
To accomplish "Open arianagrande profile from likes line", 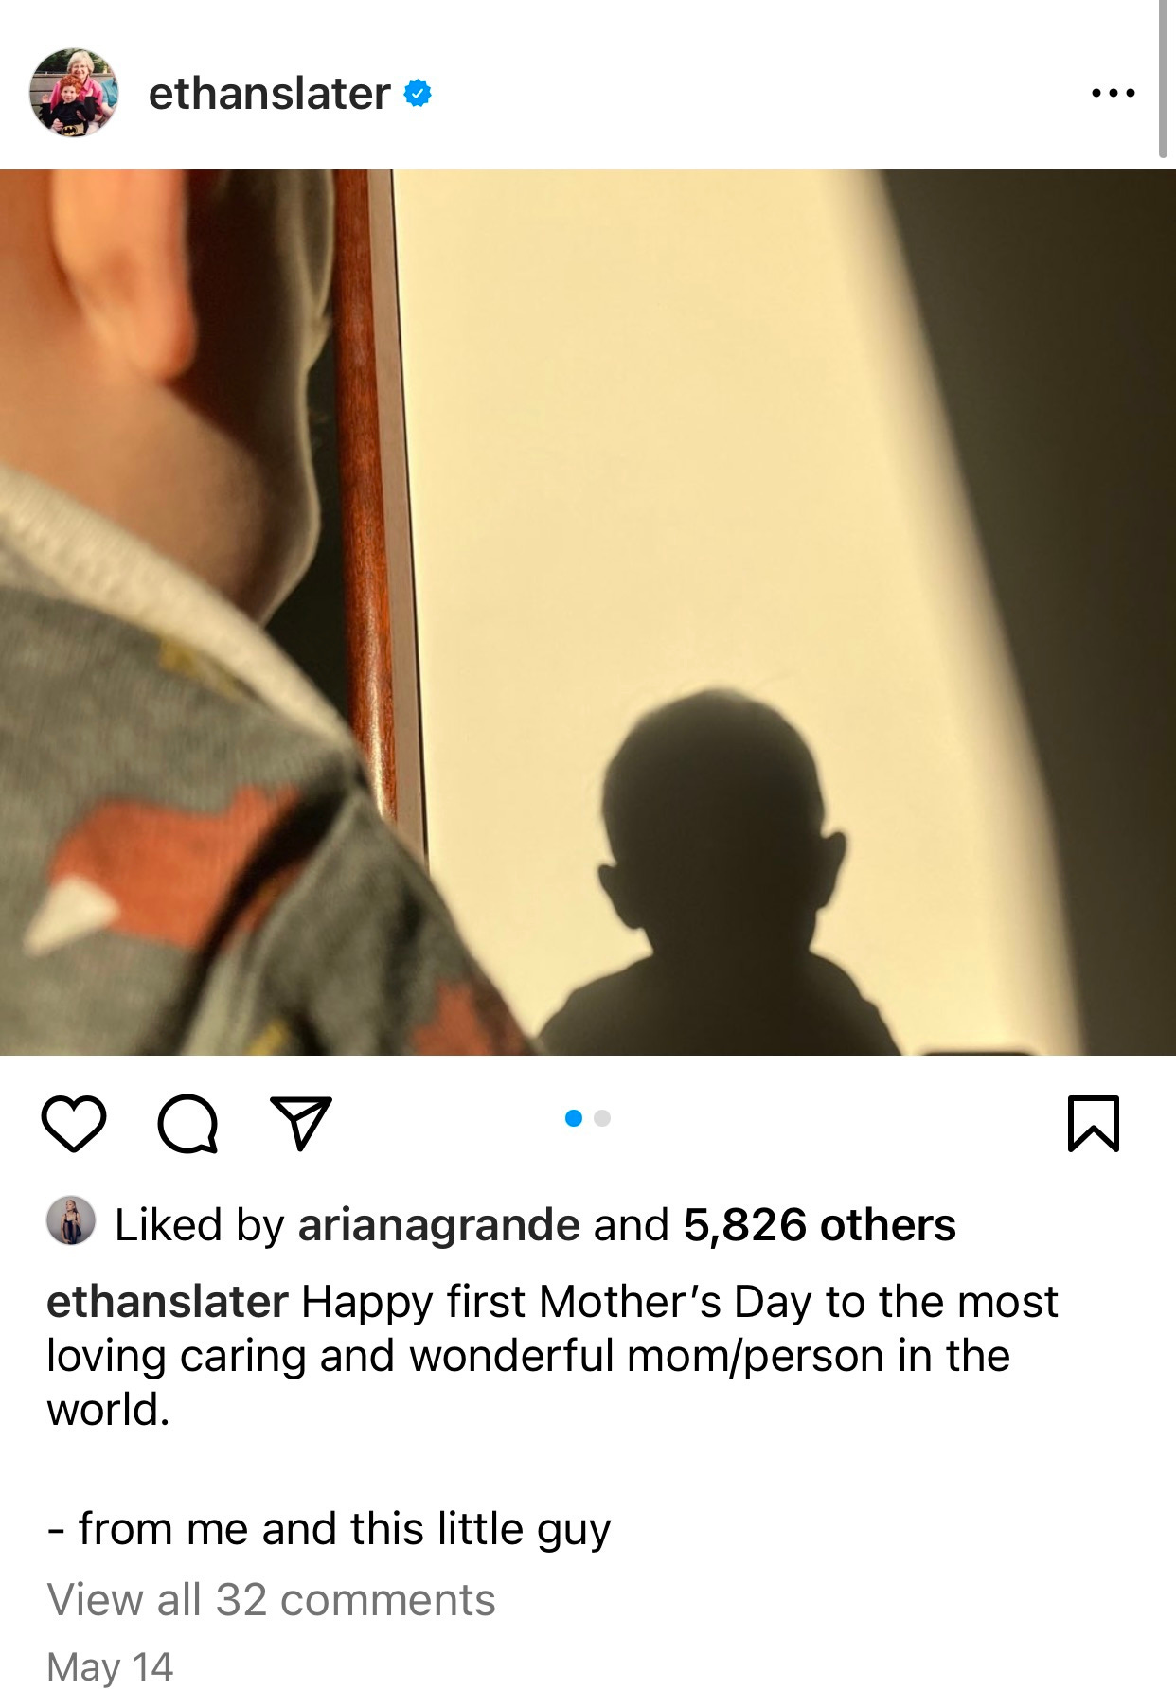I will (x=438, y=1225).
